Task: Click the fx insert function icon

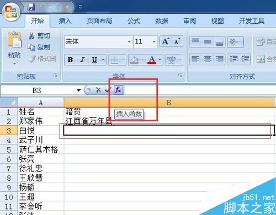Action: pyautogui.click(x=118, y=90)
